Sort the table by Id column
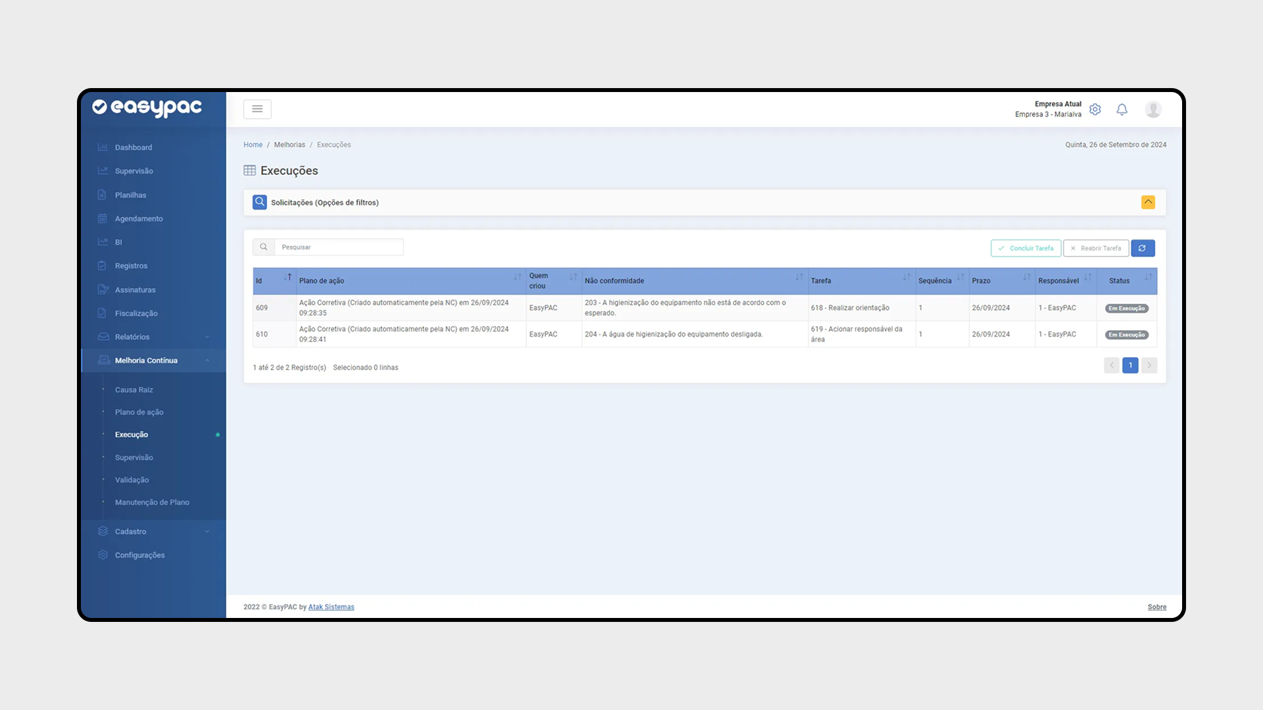The image size is (1263, 710). [x=274, y=281]
